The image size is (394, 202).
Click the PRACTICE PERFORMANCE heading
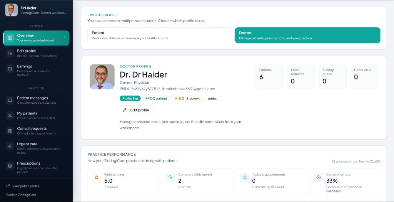tap(112, 155)
